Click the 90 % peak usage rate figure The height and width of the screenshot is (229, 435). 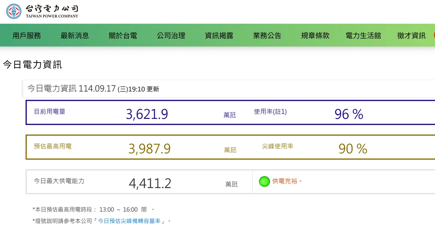point(353,149)
